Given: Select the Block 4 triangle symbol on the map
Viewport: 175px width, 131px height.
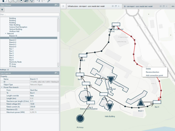Looking at the screenshot, I should [140, 103].
